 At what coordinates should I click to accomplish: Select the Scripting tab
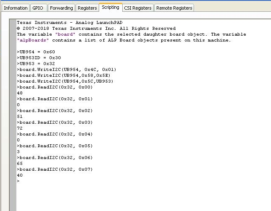[x=111, y=7]
